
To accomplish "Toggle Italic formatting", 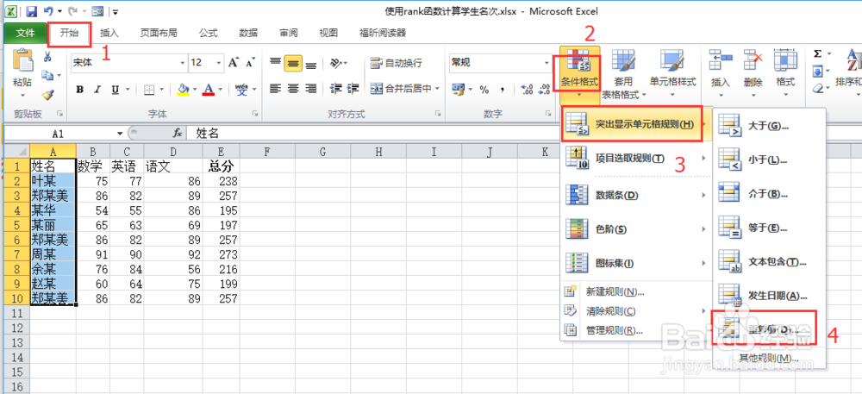I will [97, 89].
